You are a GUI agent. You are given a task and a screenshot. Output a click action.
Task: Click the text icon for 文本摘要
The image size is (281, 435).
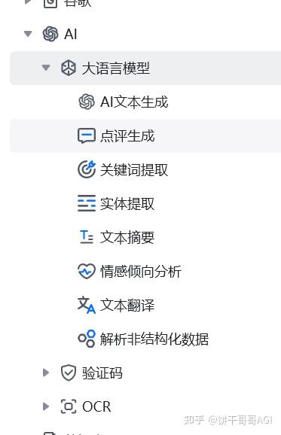point(87,237)
